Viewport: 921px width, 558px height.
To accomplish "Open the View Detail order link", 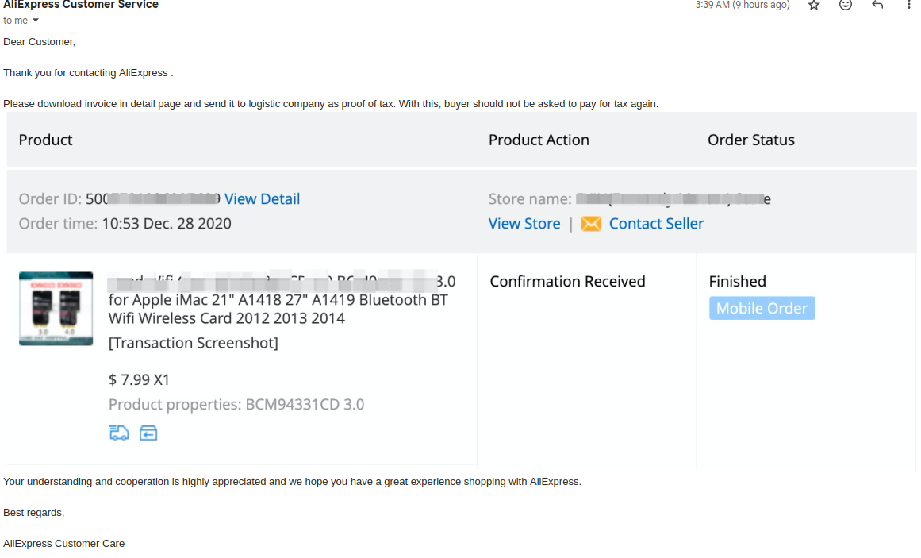I will click(x=262, y=198).
